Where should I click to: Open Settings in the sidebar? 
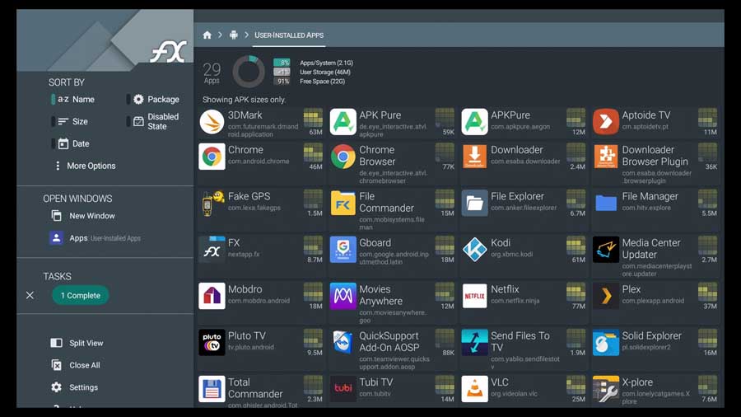(75, 387)
